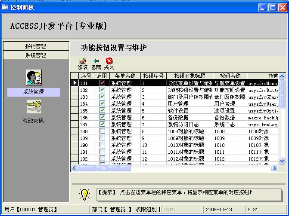
Task: Click the 修改 edit toolbar icon
Action: (82, 61)
